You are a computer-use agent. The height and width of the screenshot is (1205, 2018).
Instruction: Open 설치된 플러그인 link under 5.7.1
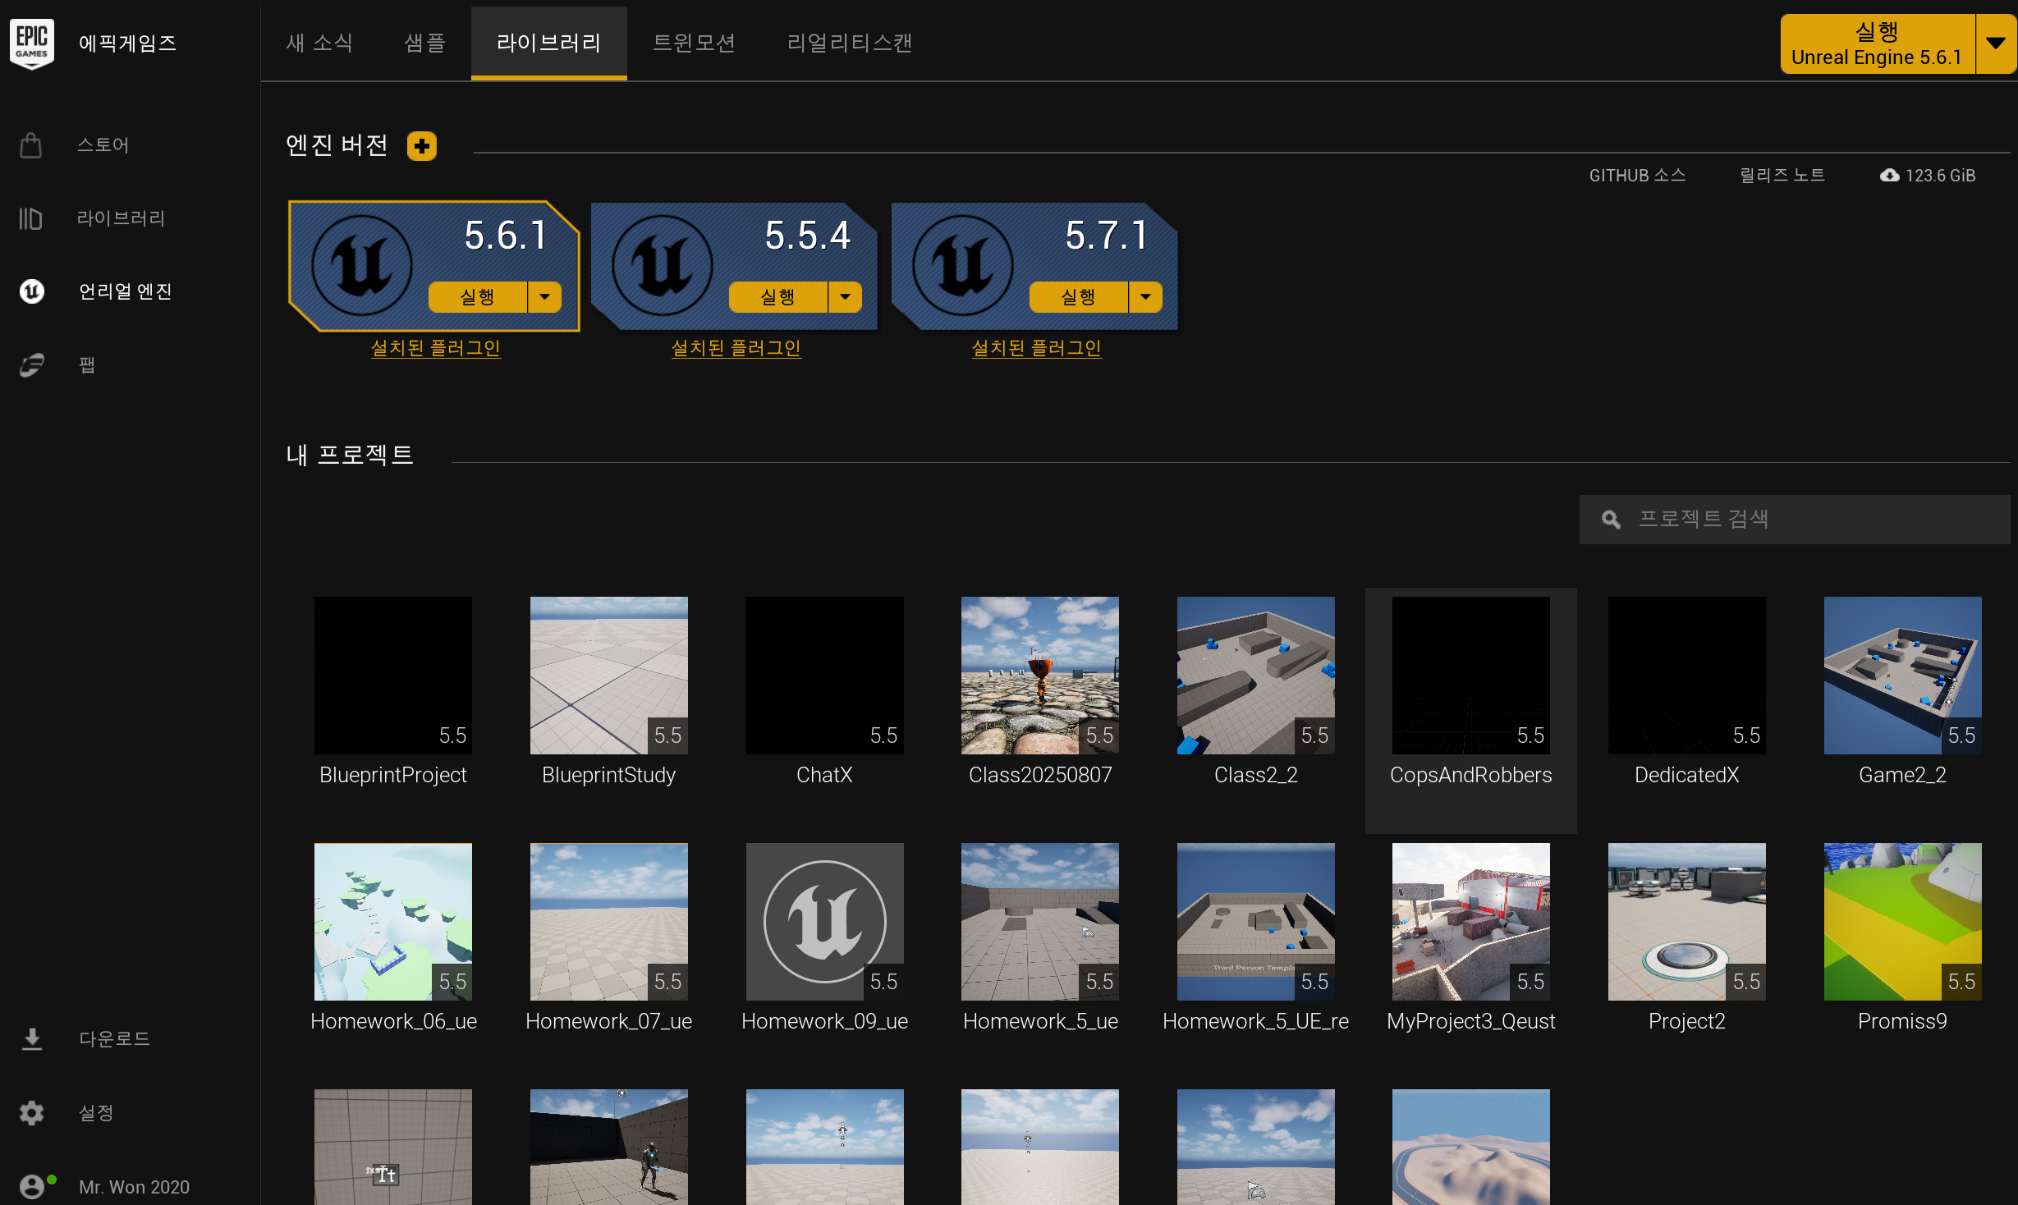[x=1036, y=348]
